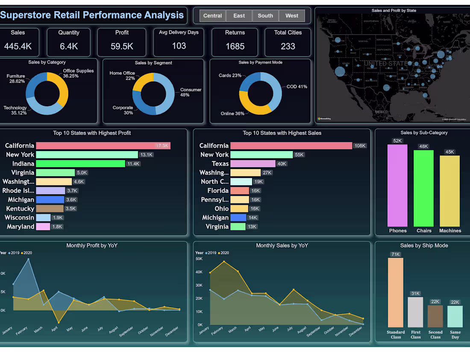Select the East region filter
Viewport: 470px width, 352px height.
pos(239,15)
